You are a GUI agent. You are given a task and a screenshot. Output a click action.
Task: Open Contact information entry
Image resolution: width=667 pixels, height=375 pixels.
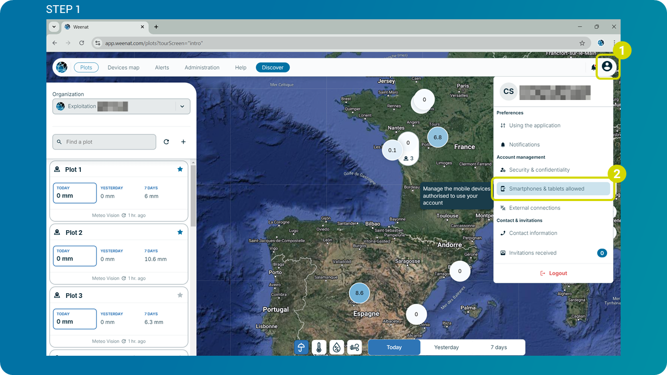[x=553, y=233]
